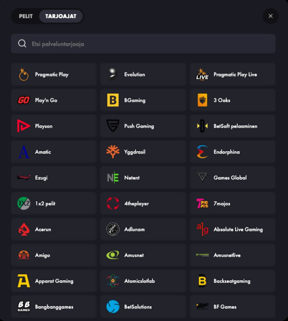Screen dimensions: 288x321
Task: Click the Games Global triangle logo
Action: pos(202,177)
